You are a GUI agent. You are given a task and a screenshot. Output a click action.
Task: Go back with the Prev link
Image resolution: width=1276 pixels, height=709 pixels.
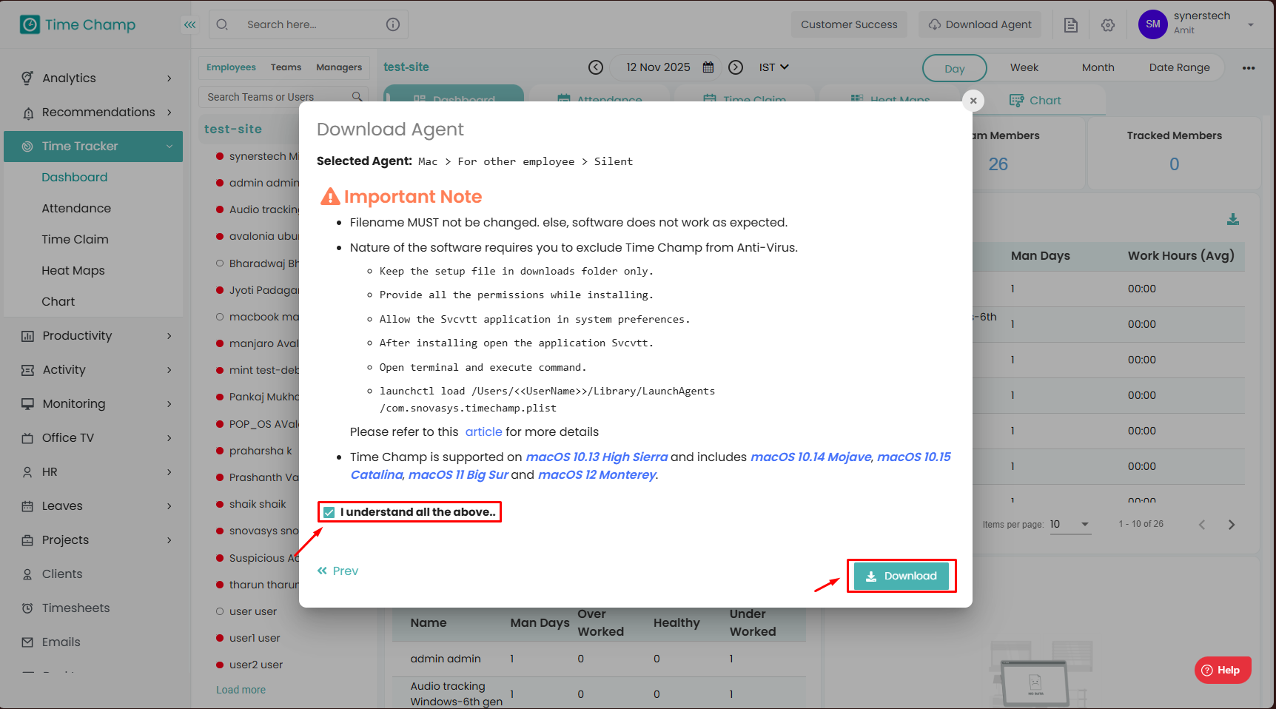338,571
